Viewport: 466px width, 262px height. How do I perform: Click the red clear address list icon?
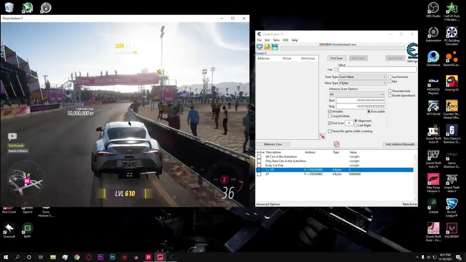336,144
